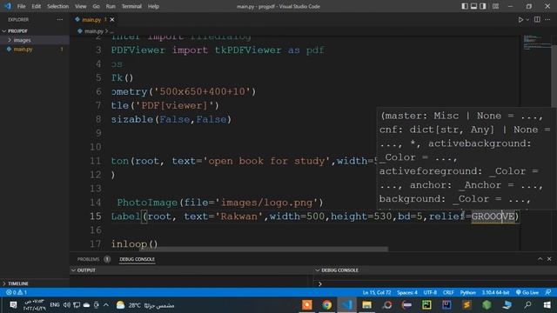Open the green hexagon taskbar app

pos(487,305)
